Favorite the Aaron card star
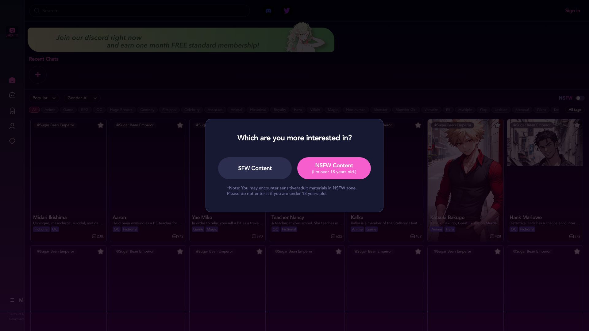Screen dimensions: 589x331 [x=180, y=125]
